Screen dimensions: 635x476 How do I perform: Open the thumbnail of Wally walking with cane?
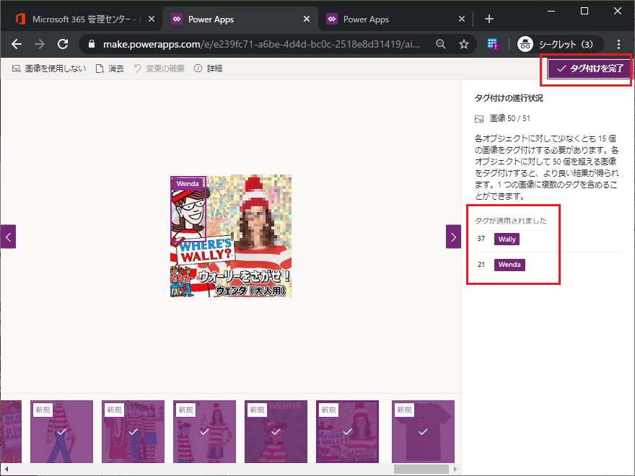61,431
